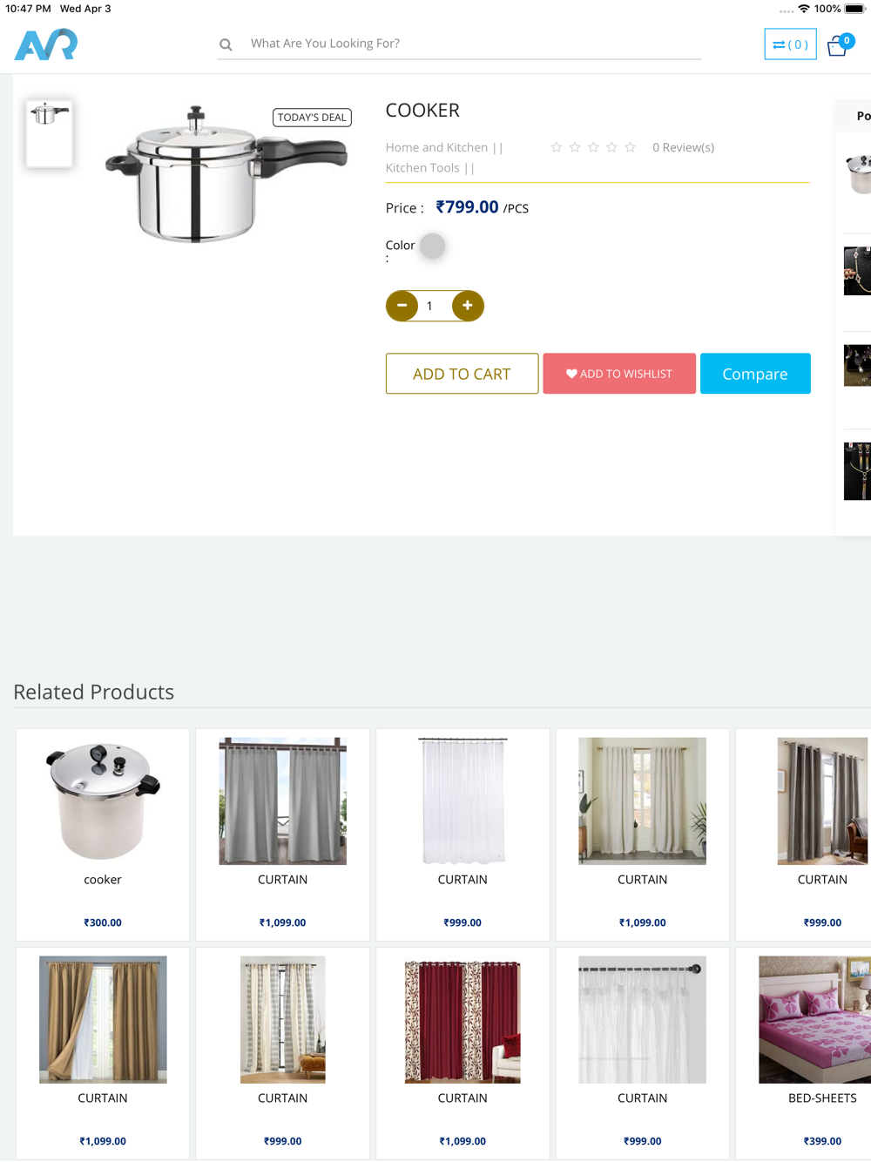This screenshot has width=871, height=1162.
Task: Click the search magnifier icon
Action: pyautogui.click(x=226, y=44)
